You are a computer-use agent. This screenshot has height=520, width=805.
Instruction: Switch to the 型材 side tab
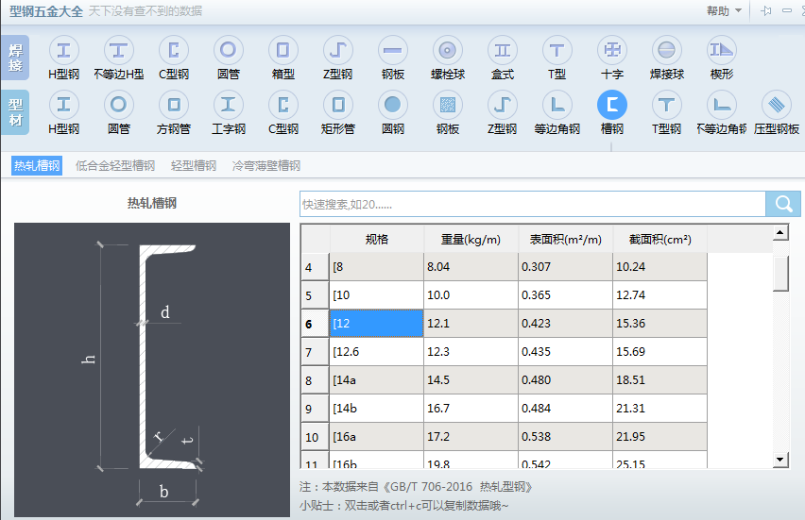point(15,112)
